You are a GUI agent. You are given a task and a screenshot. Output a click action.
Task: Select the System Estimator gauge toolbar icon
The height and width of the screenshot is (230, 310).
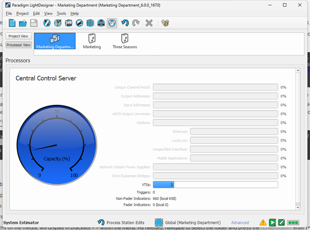tap(112, 23)
